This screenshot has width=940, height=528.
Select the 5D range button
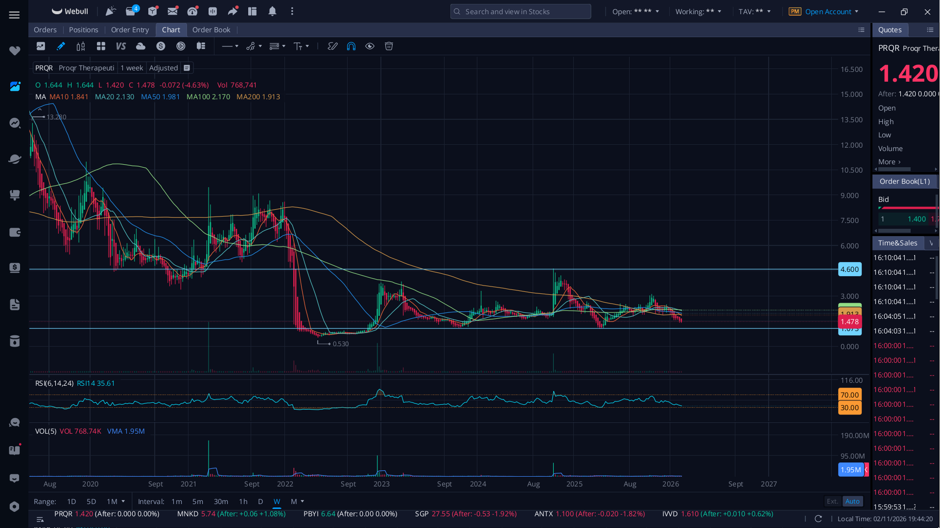[x=91, y=501]
